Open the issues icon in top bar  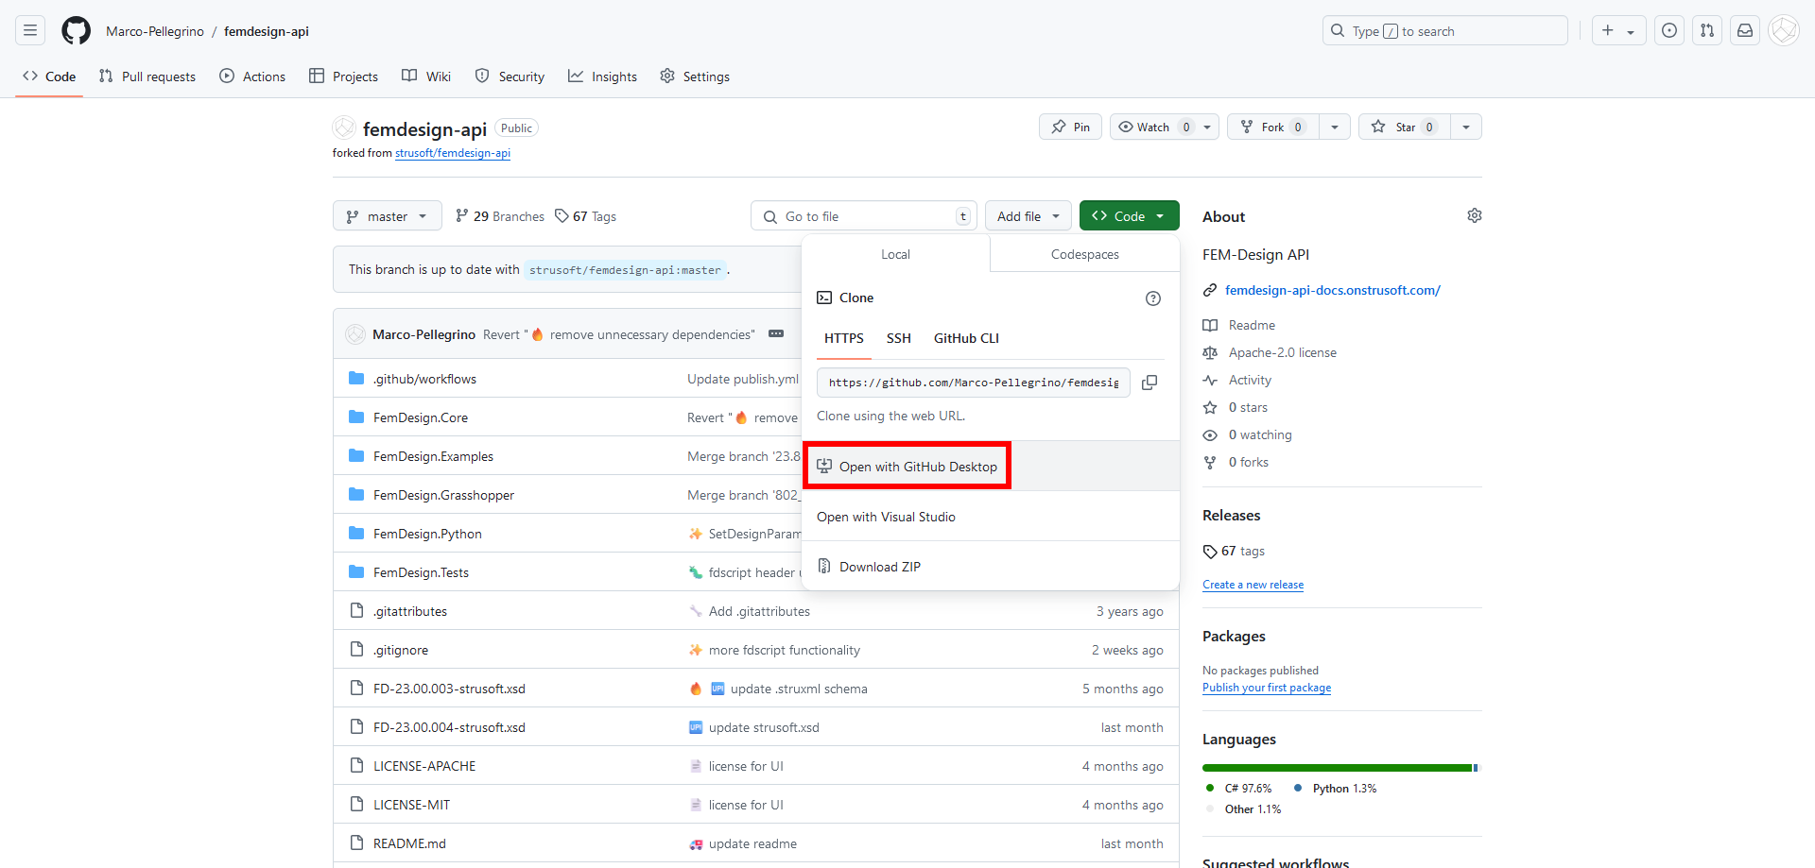(x=1669, y=31)
